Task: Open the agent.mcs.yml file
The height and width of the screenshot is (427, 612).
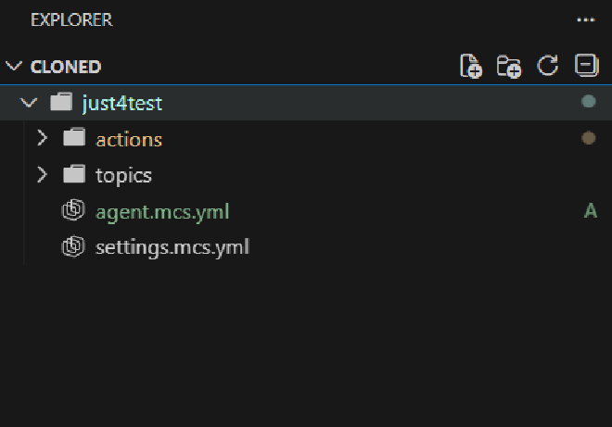Action: (x=162, y=211)
